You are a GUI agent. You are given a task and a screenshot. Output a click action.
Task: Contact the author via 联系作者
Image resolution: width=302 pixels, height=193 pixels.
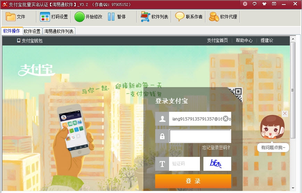point(189,17)
